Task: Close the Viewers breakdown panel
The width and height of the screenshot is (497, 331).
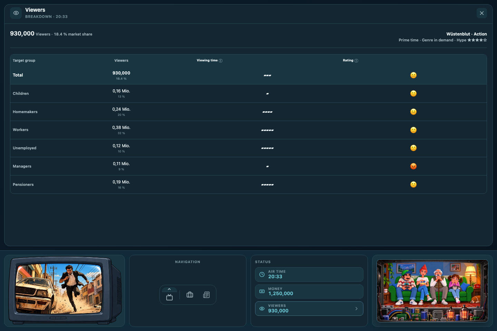Action: [482, 13]
